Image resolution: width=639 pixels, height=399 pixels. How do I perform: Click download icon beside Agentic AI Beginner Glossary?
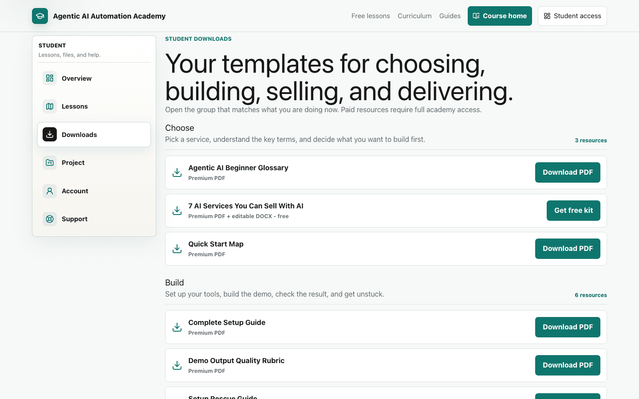coord(177,172)
